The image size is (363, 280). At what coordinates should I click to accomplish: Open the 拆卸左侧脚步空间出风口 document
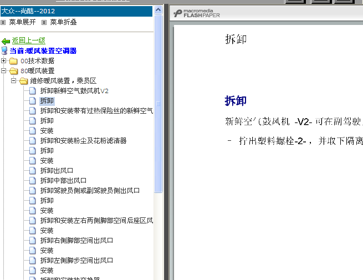(x=76, y=260)
